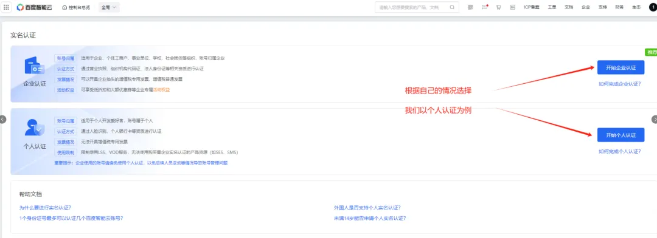This screenshot has height=238, width=657.
Task: Click orange 活动权益 link in enterprise card
Action: 161,89
